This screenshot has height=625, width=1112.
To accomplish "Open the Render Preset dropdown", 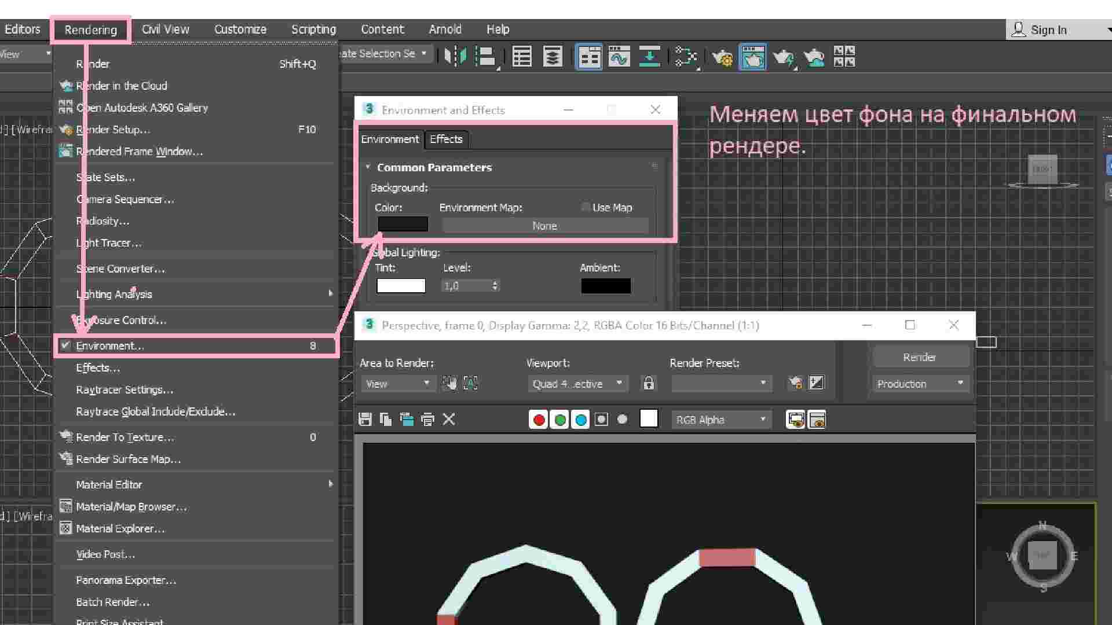I will [x=721, y=384].
